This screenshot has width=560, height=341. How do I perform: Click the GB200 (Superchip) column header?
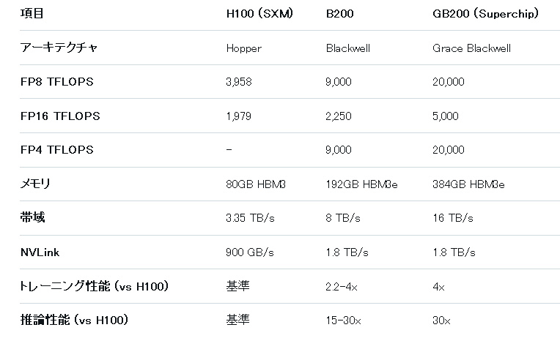coord(486,14)
